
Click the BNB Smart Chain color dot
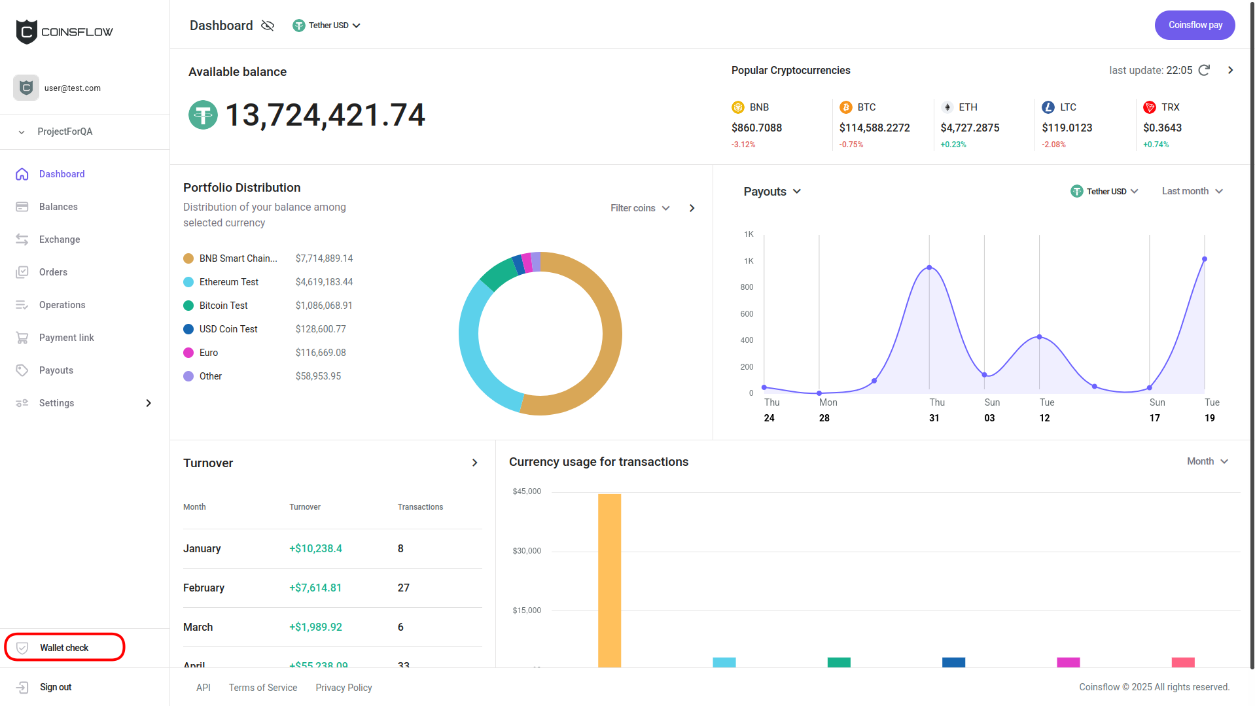point(188,258)
